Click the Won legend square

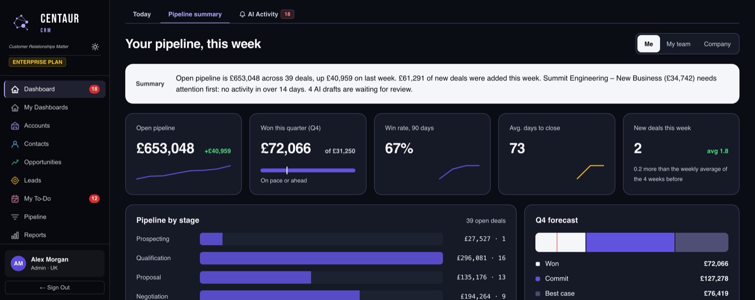[x=538, y=264]
